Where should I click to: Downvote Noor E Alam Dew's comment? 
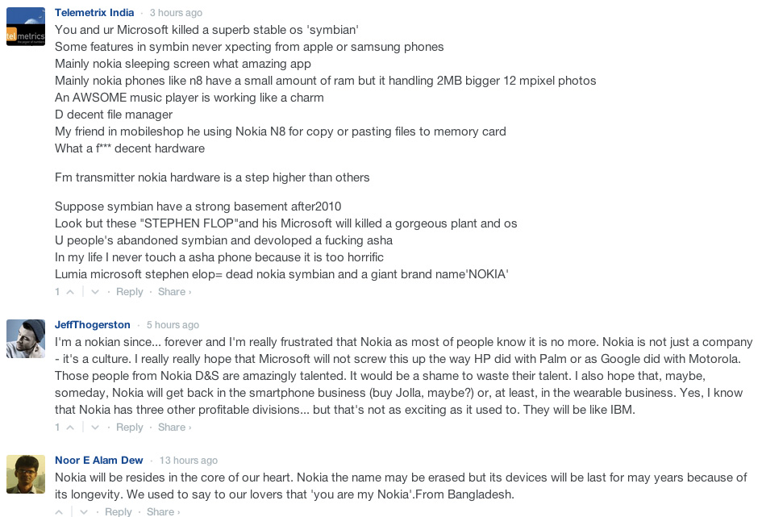click(x=84, y=511)
